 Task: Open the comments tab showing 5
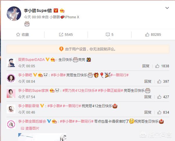coord(109,34)
